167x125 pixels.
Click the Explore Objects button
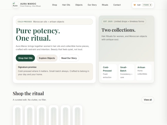(47, 58)
